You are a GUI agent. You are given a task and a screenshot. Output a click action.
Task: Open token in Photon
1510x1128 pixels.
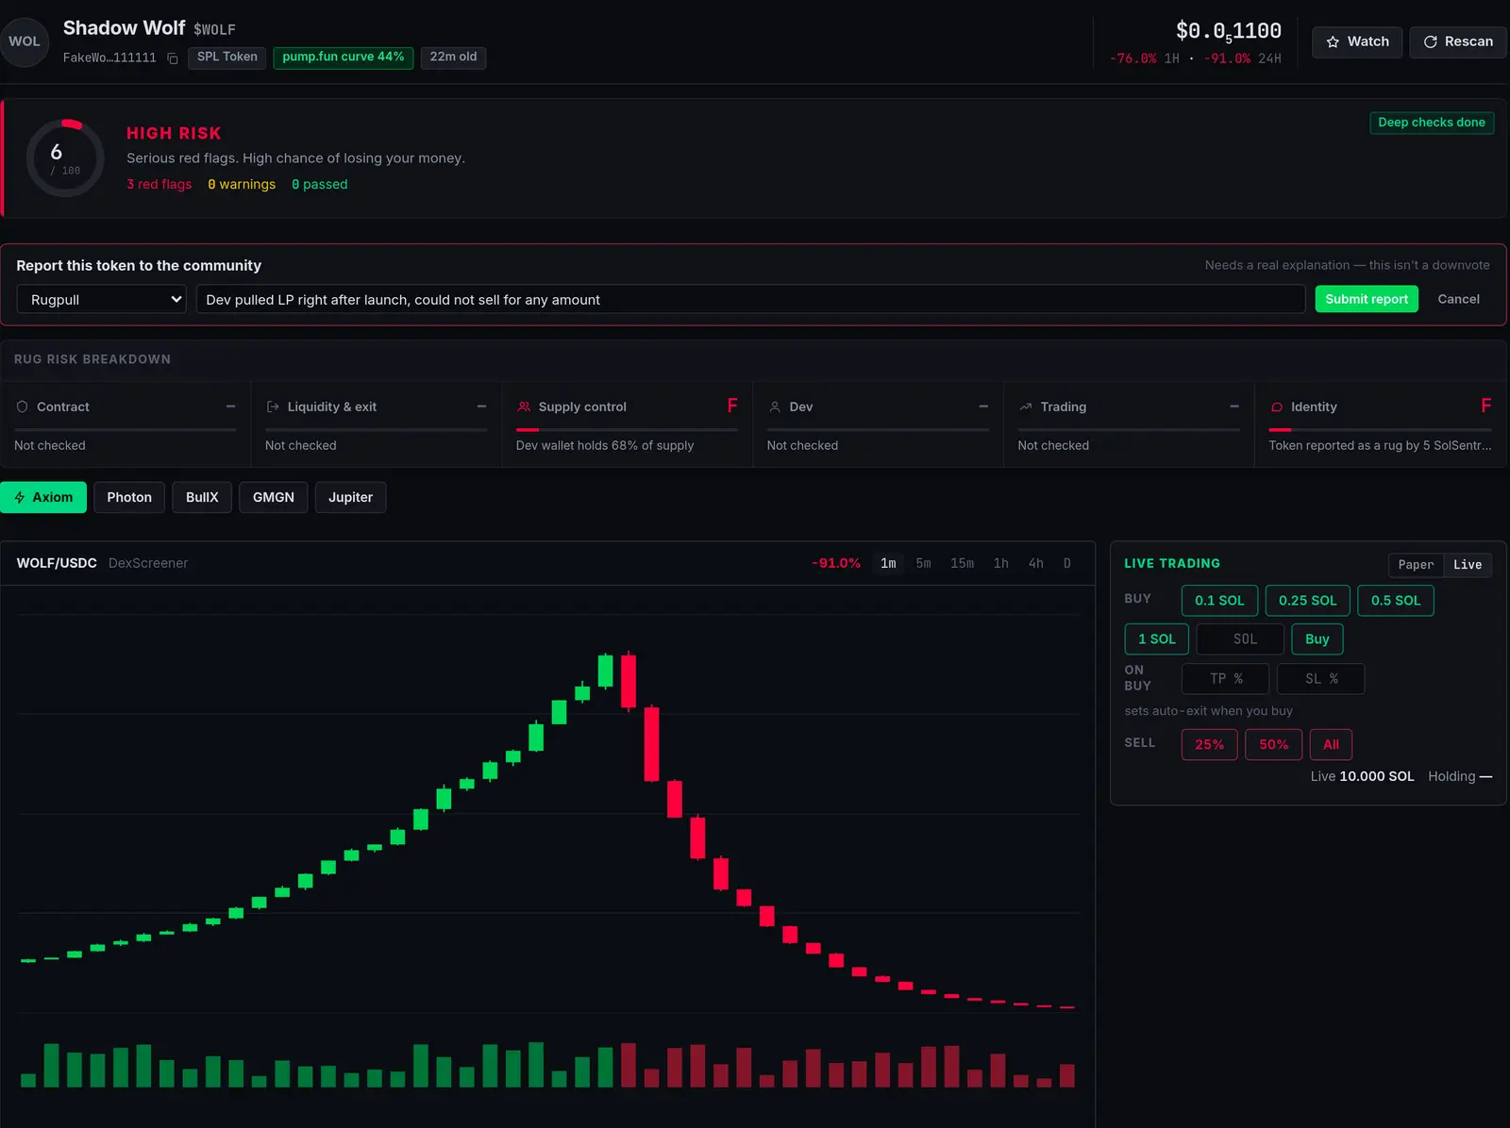(x=129, y=497)
